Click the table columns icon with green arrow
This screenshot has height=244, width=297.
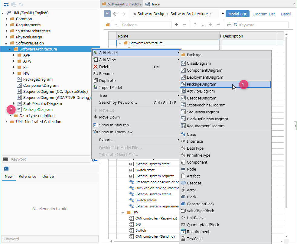pyautogui.click(x=229, y=24)
